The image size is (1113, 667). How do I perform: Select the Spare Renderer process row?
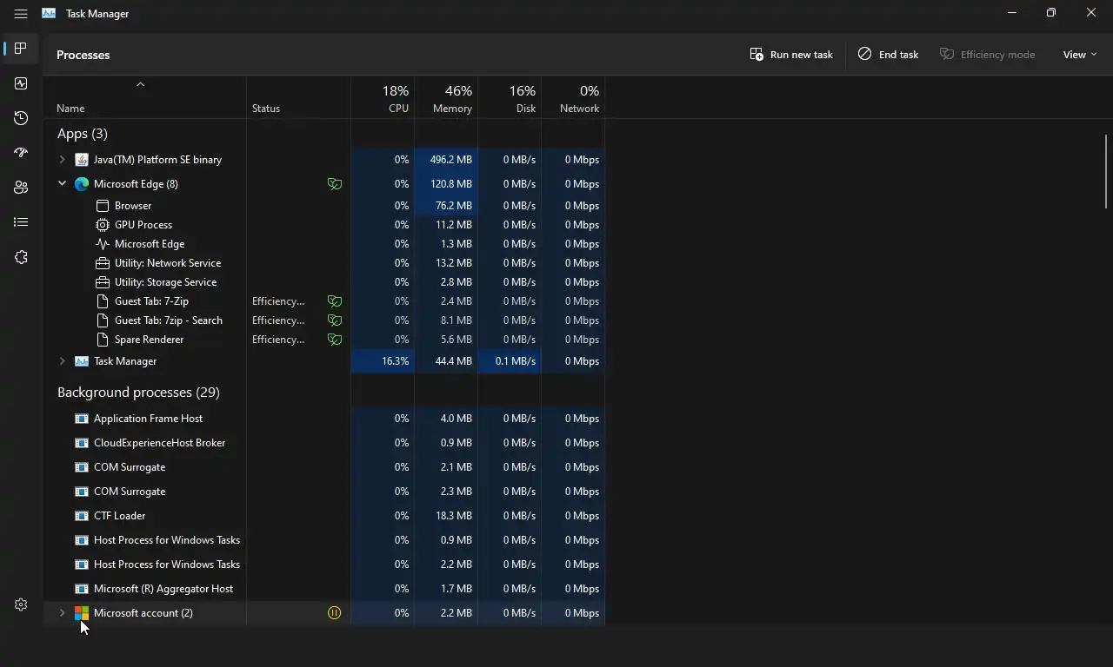[323, 340]
